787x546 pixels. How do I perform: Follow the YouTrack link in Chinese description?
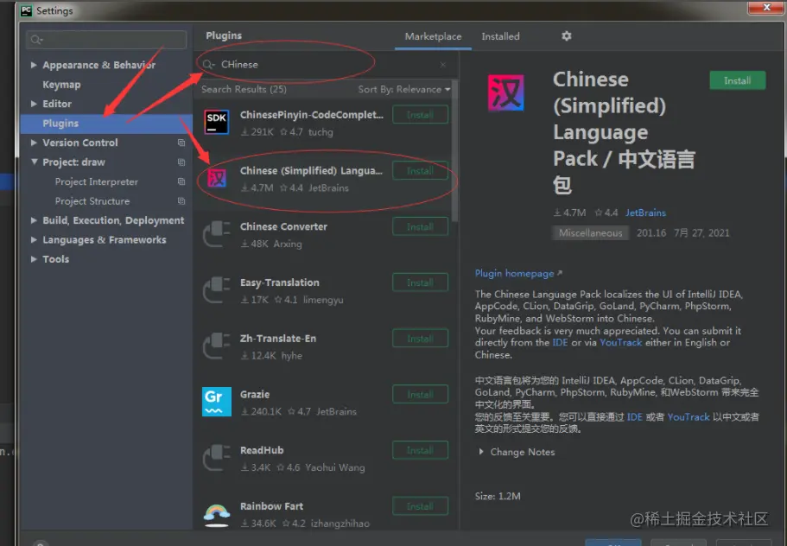pyautogui.click(x=689, y=417)
